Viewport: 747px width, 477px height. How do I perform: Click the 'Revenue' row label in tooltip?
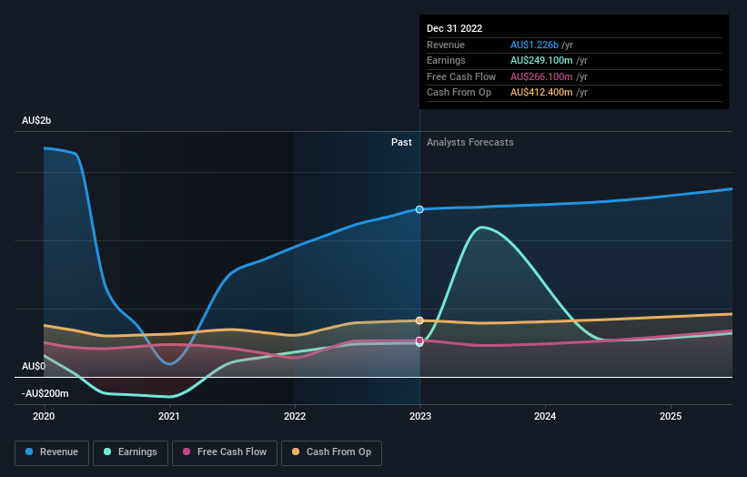[x=446, y=45]
